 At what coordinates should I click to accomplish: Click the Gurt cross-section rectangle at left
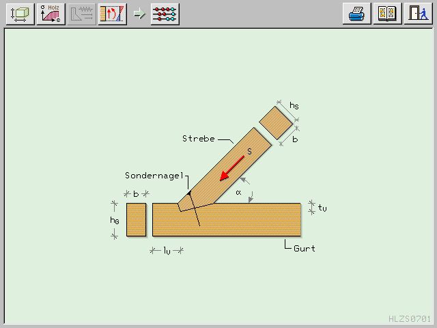pyautogui.click(x=136, y=219)
